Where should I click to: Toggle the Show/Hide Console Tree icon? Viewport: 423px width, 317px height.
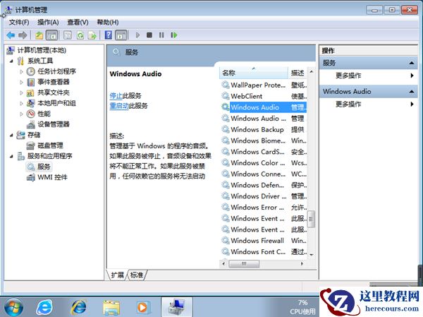click(51, 35)
